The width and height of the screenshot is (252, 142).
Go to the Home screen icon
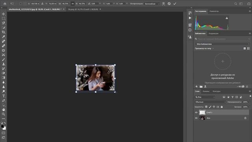5,4
